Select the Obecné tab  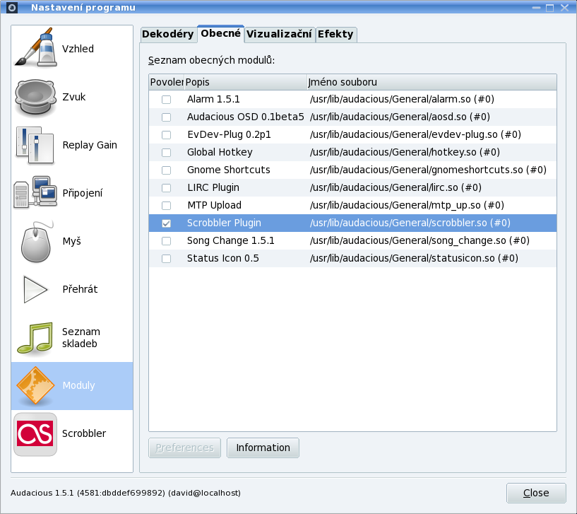(221, 33)
